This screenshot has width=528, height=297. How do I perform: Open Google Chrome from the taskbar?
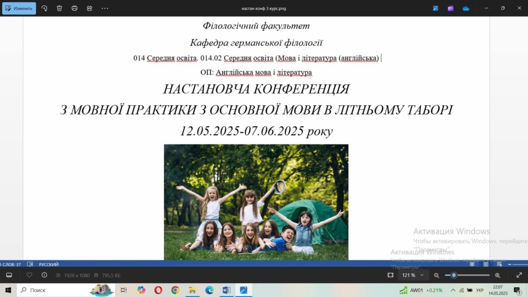tap(175, 290)
